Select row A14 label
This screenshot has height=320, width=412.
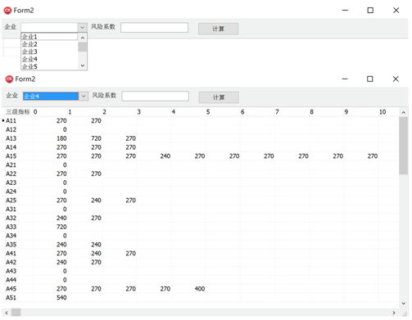[11, 147]
